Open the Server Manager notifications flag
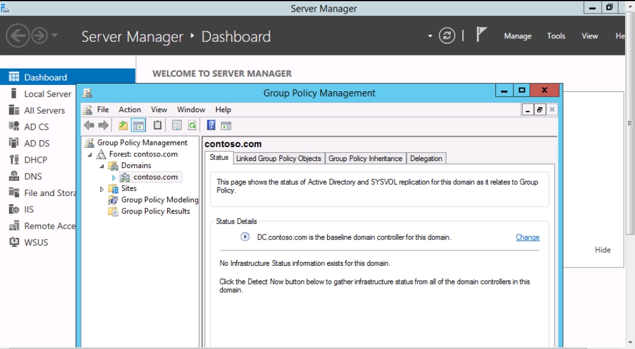The image size is (635, 349). pos(481,35)
